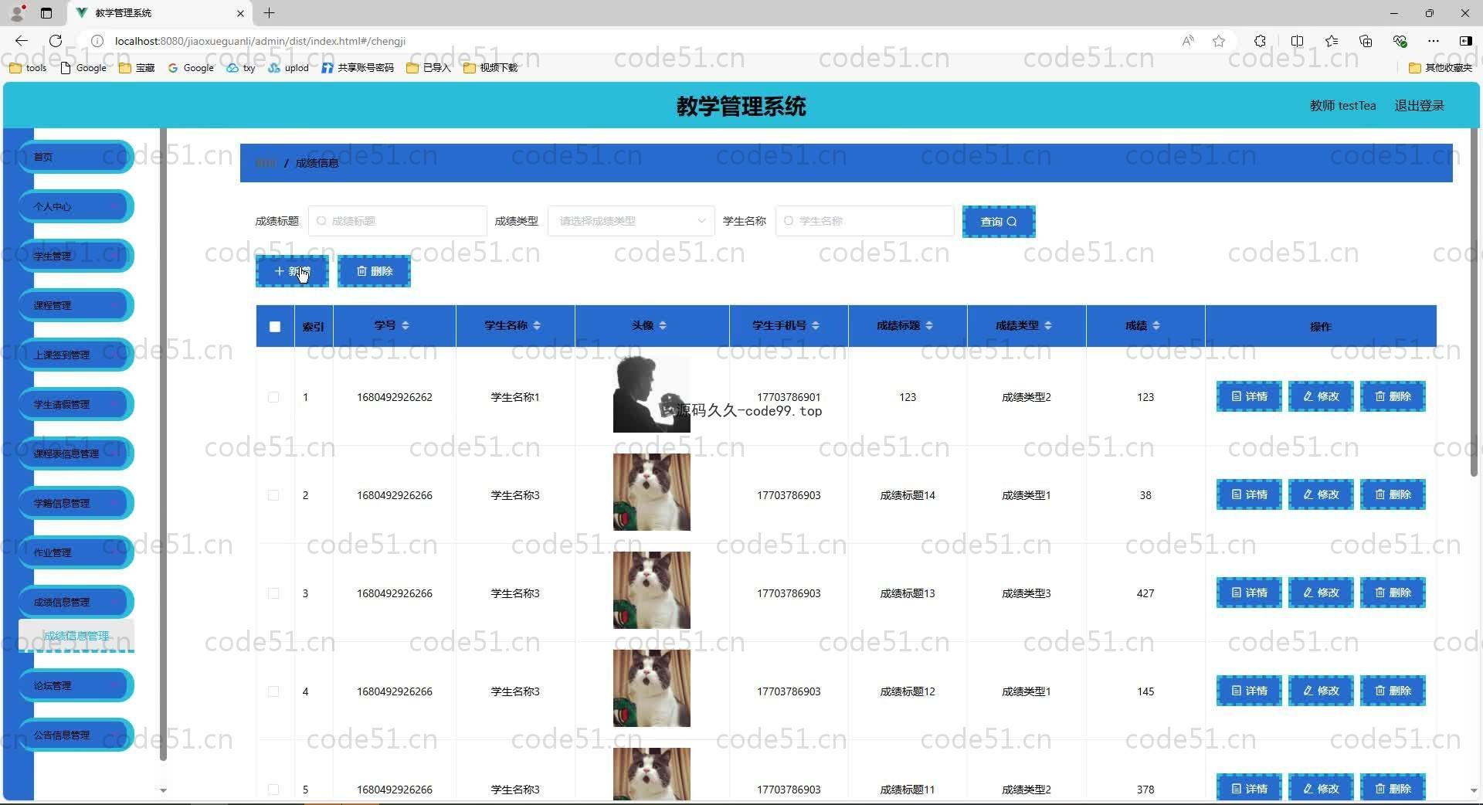This screenshot has height=805, width=1483.
Task: Check the row 3 checkbox
Action: [273, 593]
